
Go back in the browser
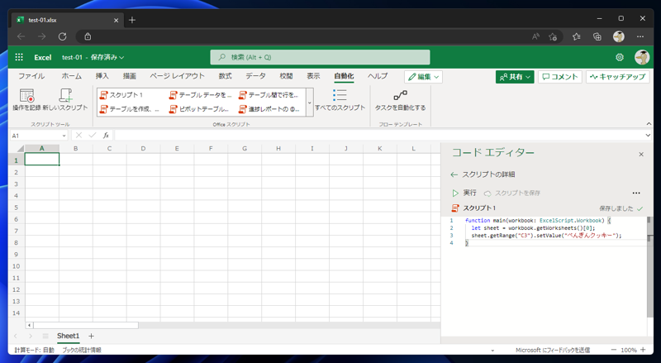21,36
